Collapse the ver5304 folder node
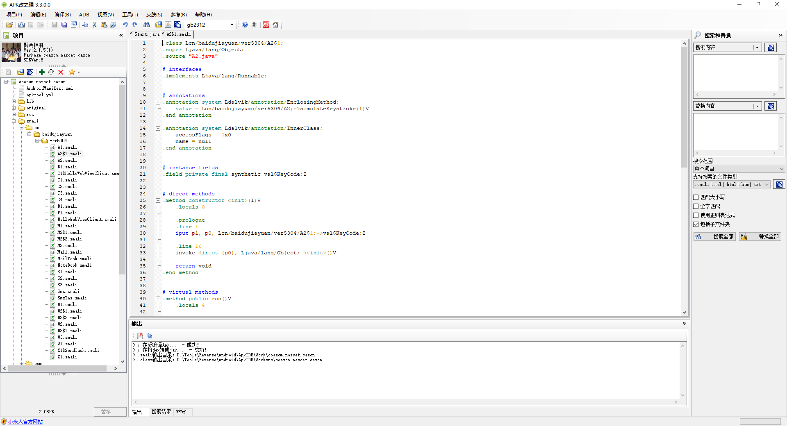This screenshot has width=787, height=426. tap(37, 140)
